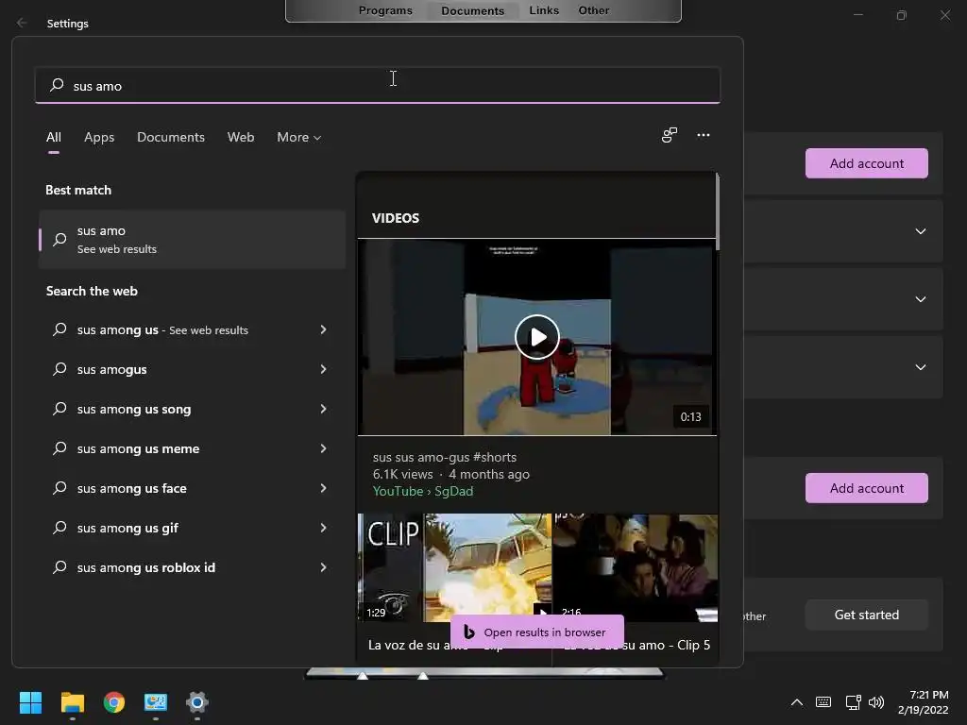The width and height of the screenshot is (967, 725).
Task: Play the sus sus amo-gus video
Action: click(537, 337)
